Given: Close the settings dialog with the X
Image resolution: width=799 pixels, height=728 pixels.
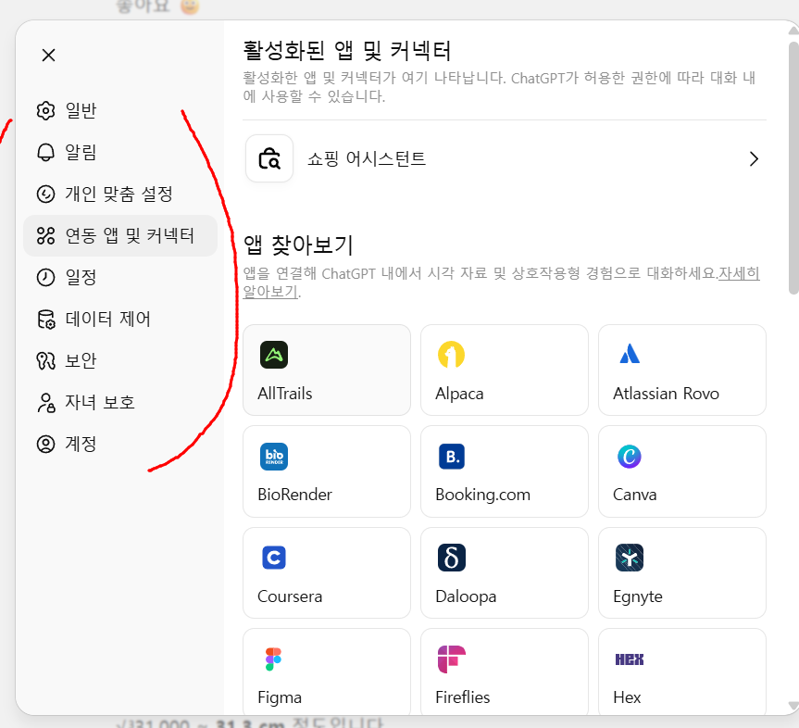Looking at the screenshot, I should tap(48, 55).
